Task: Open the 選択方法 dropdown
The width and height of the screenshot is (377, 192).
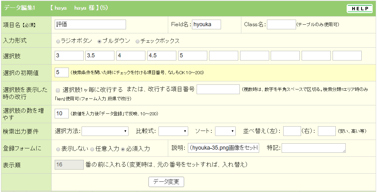Action: coord(105,131)
